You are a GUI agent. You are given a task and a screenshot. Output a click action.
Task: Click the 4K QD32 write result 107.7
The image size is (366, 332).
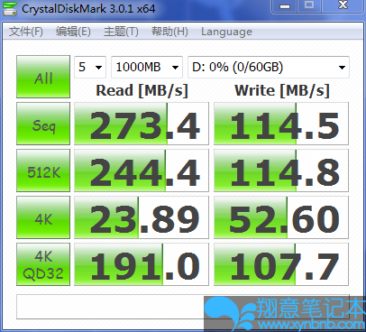pos(281,264)
